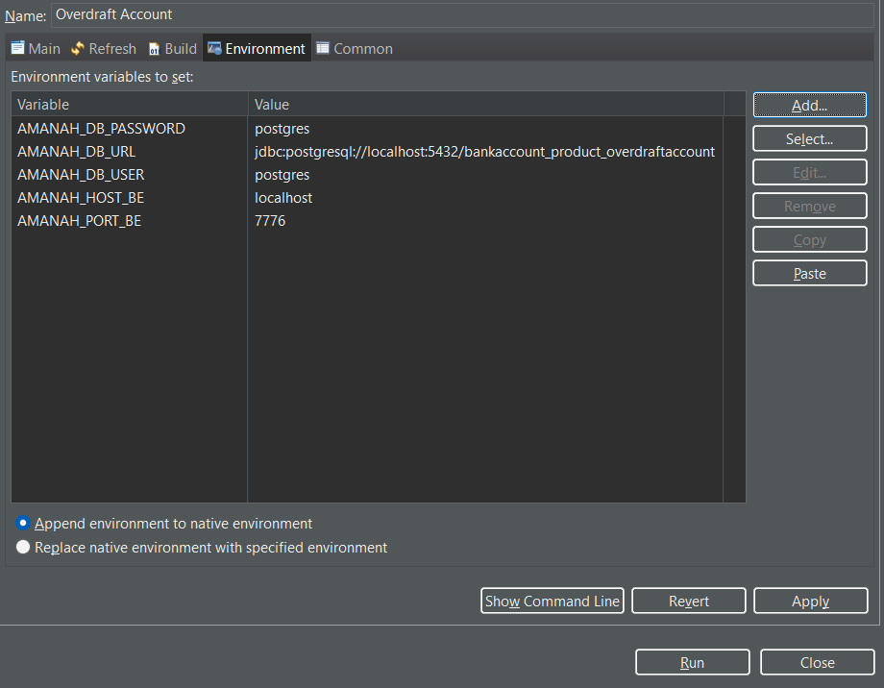Revert the configuration changes

click(x=688, y=602)
